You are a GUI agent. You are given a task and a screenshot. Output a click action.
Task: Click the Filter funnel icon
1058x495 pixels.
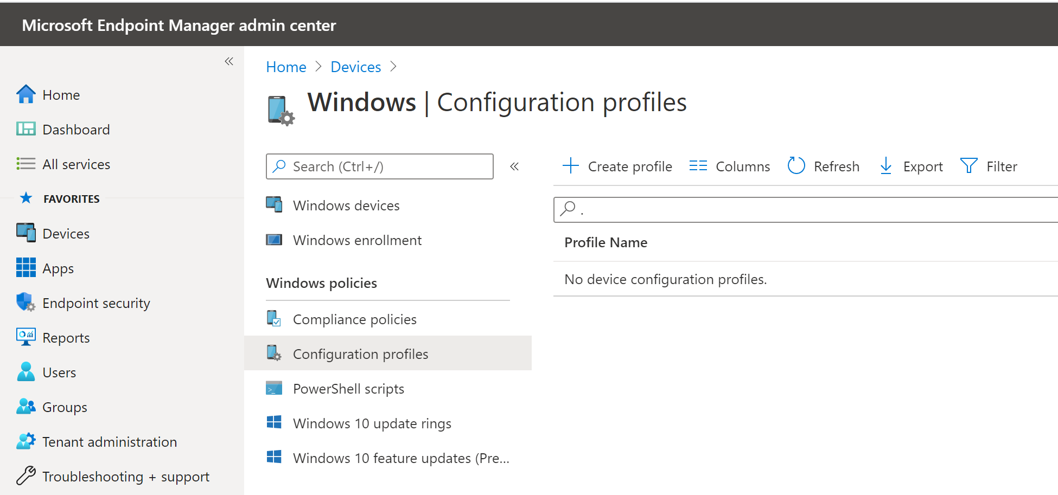(968, 165)
